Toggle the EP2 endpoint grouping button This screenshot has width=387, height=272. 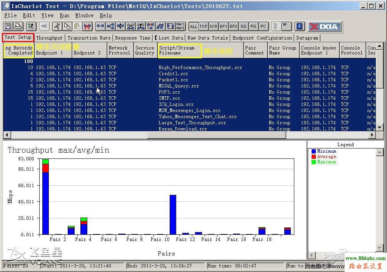[x=233, y=26]
